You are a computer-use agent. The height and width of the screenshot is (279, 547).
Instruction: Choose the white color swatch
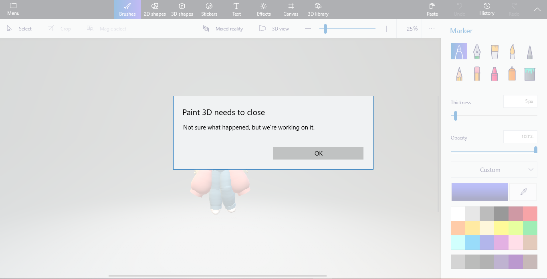pos(458,214)
